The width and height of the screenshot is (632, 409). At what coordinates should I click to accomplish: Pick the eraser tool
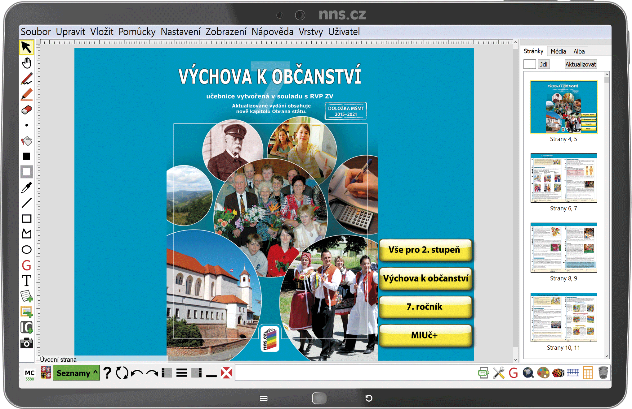coord(27,110)
